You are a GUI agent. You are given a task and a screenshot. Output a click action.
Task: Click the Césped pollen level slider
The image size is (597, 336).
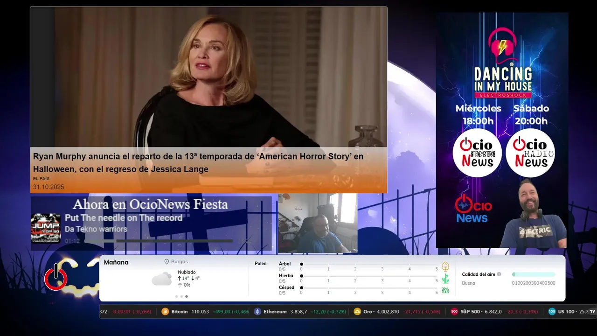tap(369, 288)
